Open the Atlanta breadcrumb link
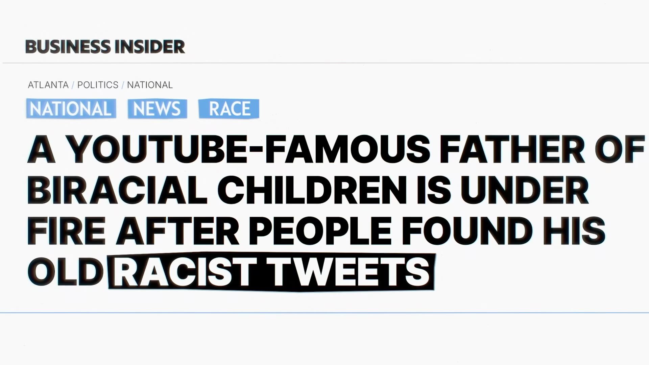The width and height of the screenshot is (649, 365). (48, 85)
